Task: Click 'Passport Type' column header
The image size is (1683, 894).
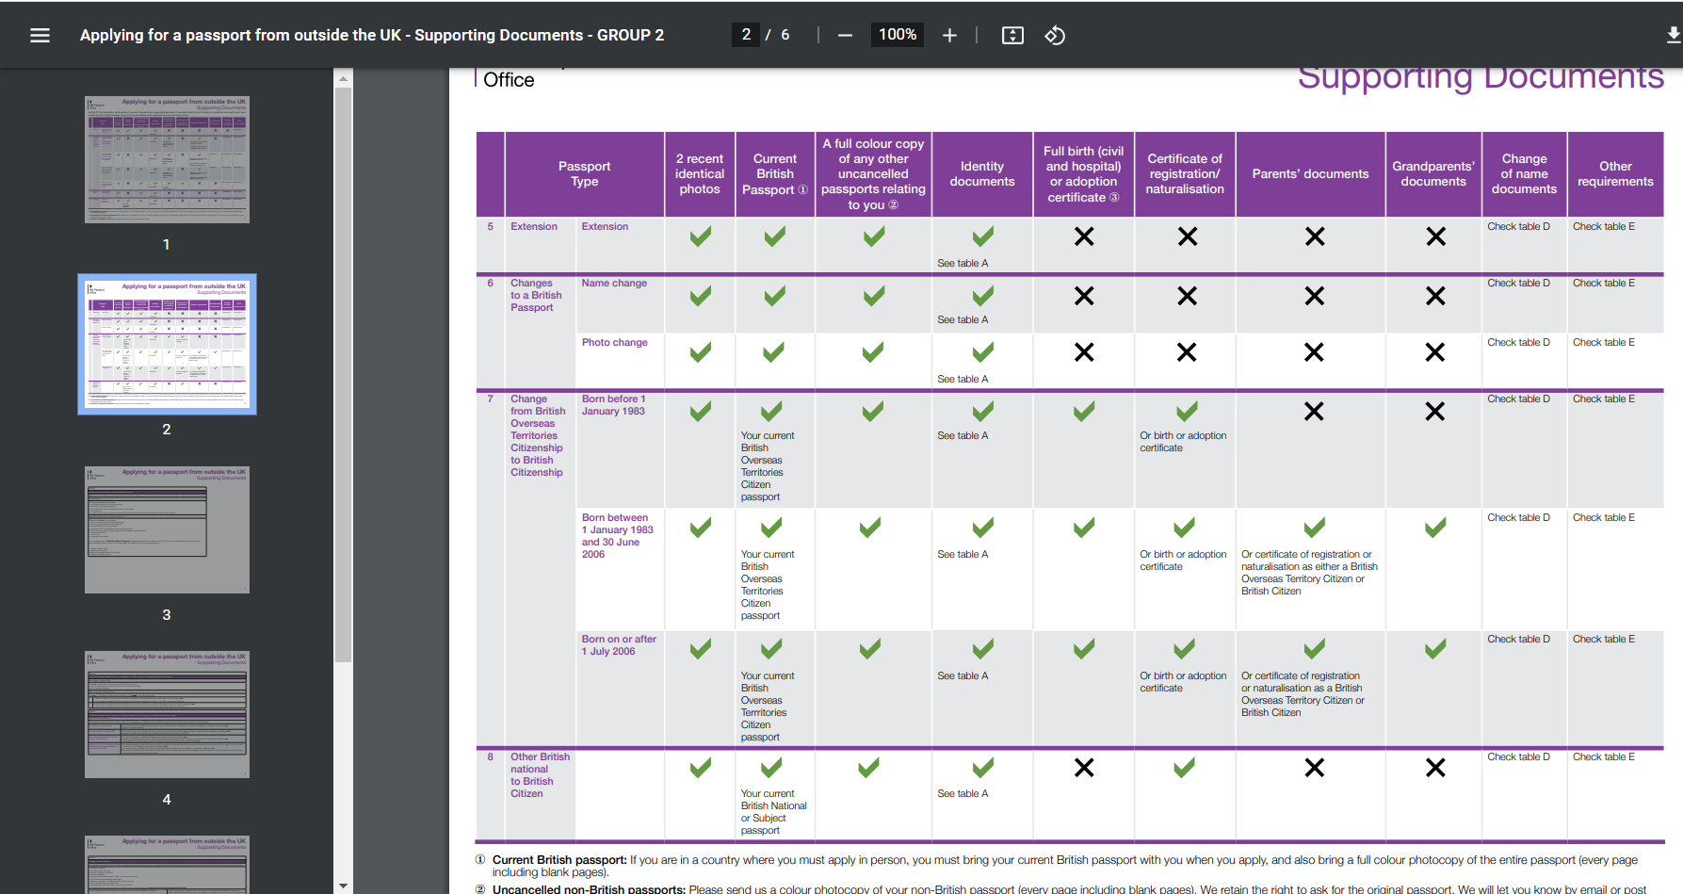Action: click(584, 173)
